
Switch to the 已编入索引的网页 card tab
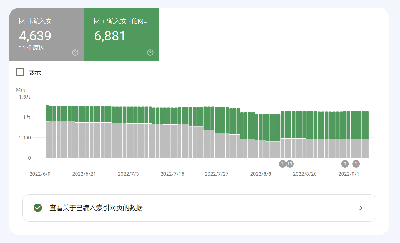pos(121,34)
